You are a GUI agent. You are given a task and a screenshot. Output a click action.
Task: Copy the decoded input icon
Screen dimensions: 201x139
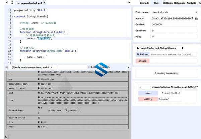(39, 107)
